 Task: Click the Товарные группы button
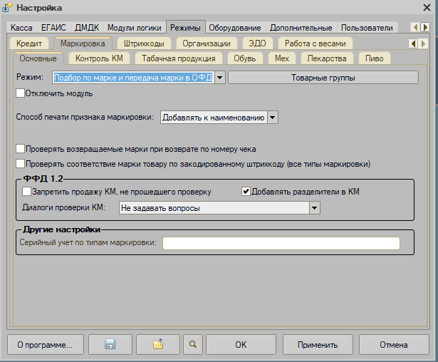pyautogui.click(x=322, y=77)
